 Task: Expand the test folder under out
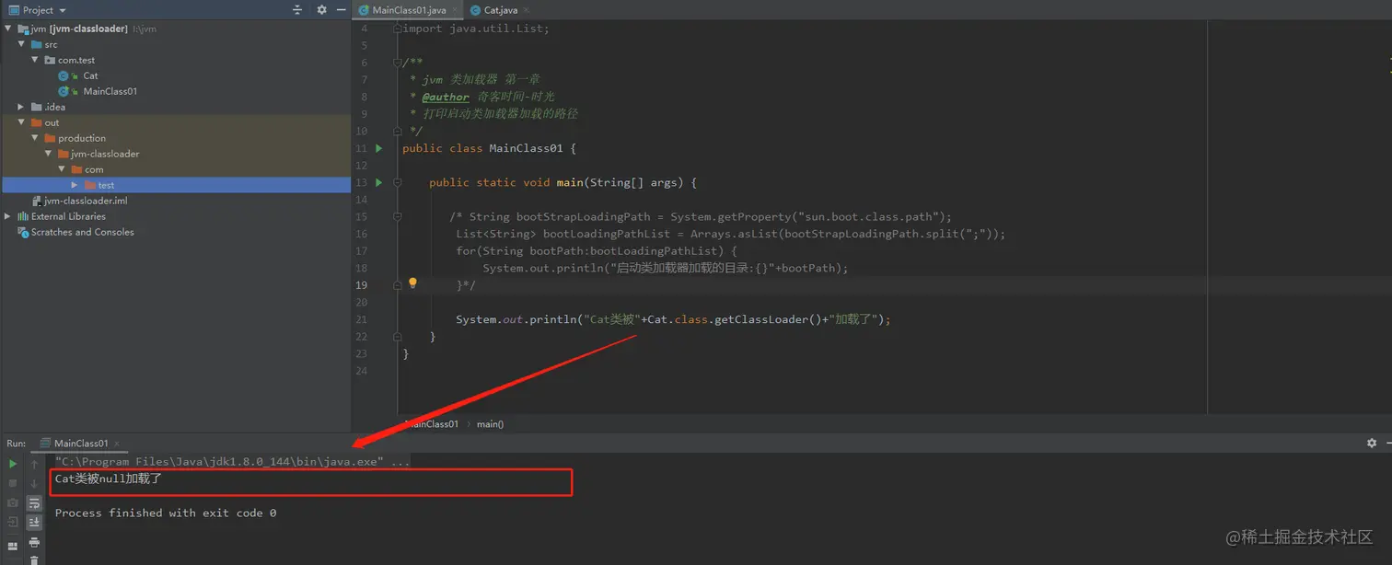[75, 185]
